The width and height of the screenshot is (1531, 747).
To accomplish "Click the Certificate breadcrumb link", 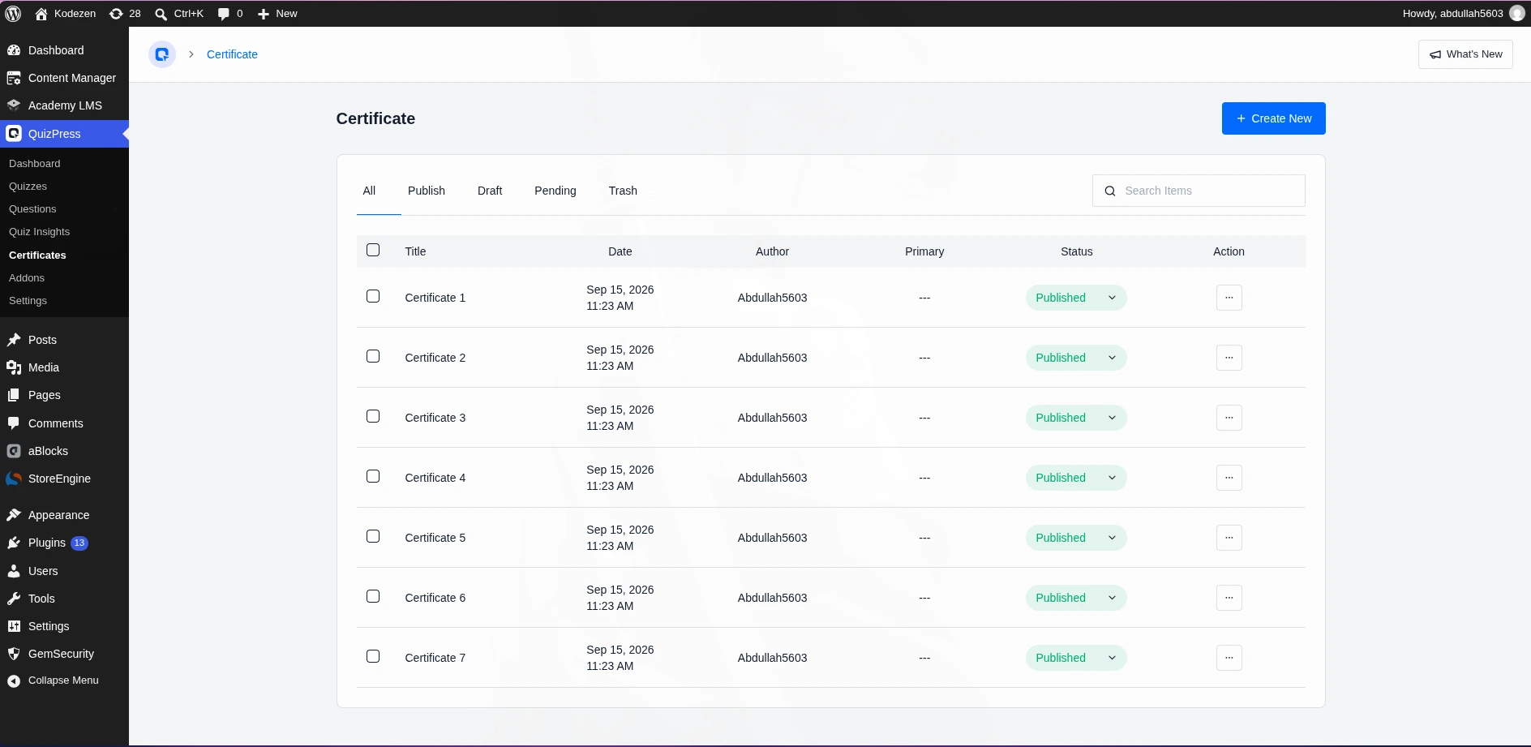I will coord(232,54).
